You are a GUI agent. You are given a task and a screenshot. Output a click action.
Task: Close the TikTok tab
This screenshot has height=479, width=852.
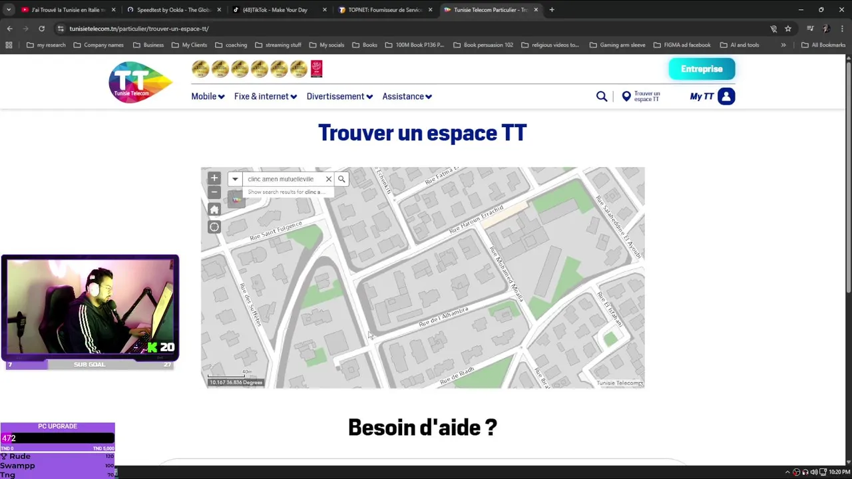click(325, 10)
